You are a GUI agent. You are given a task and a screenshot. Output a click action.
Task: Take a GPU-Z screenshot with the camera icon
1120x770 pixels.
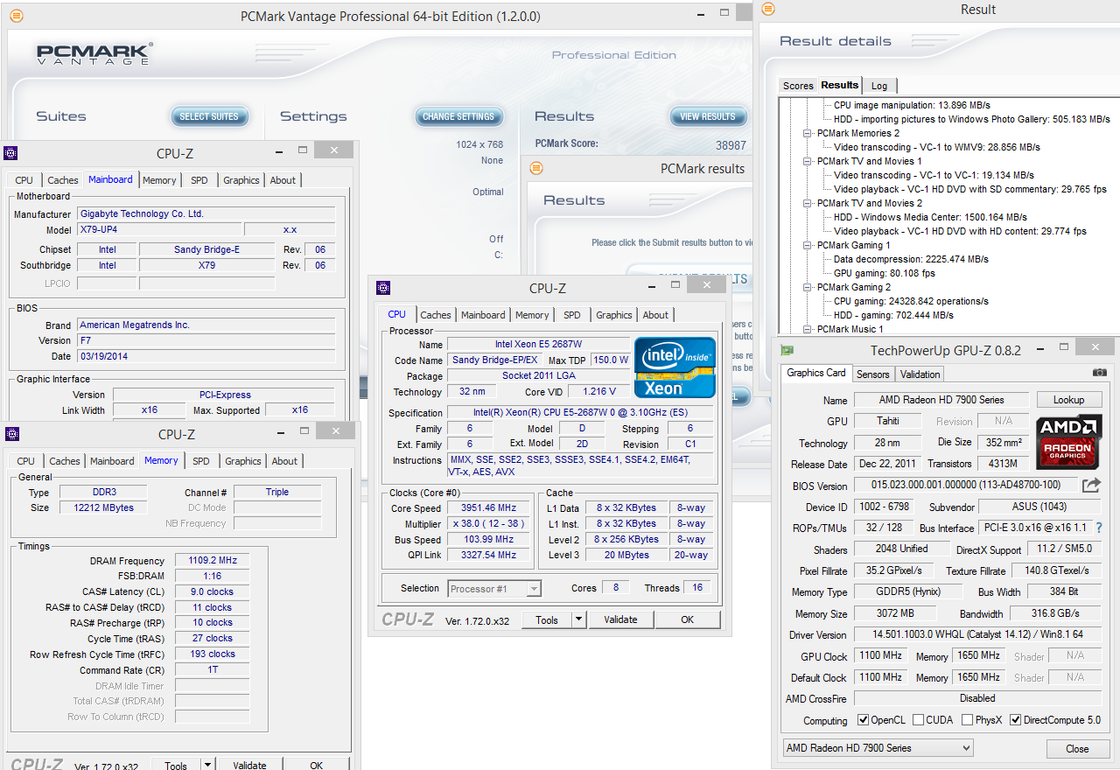1099,373
